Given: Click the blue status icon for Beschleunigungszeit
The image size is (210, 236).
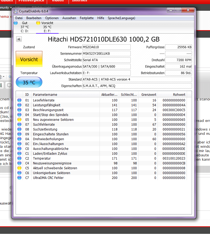Looking at the screenshot, I should tap(19, 110).
